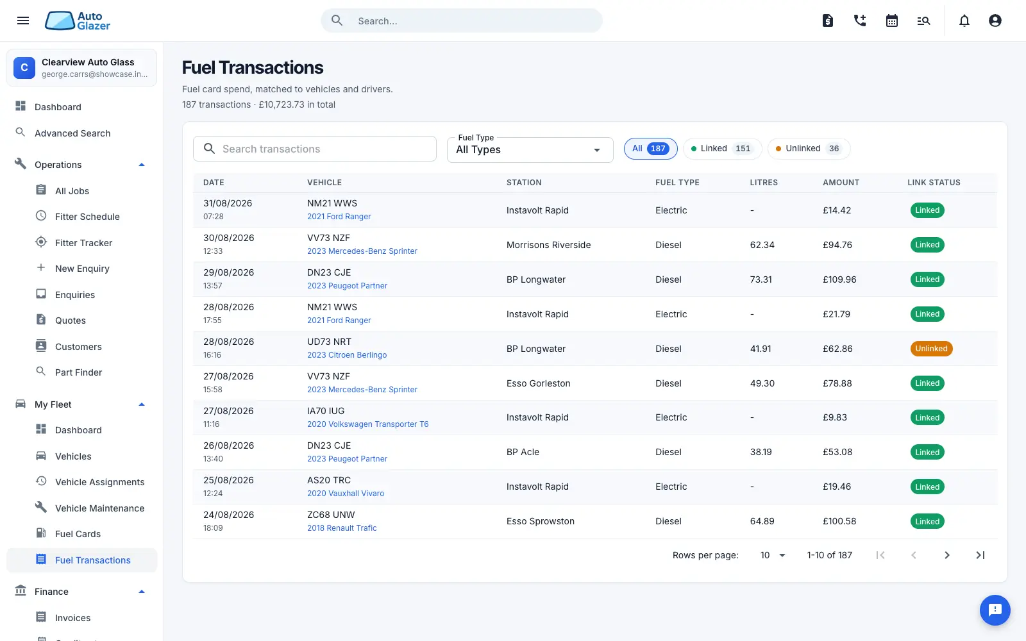Sort by the DATE column header
The image size is (1026, 641).
214,183
